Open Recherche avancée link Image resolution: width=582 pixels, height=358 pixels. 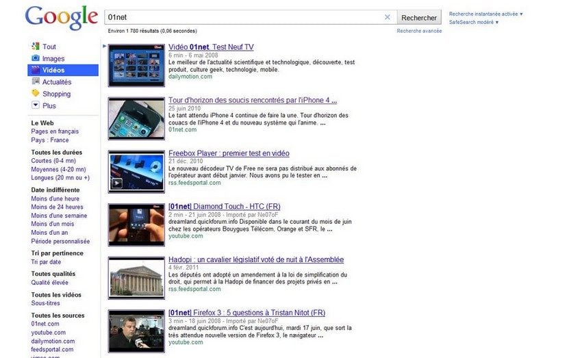point(419,31)
